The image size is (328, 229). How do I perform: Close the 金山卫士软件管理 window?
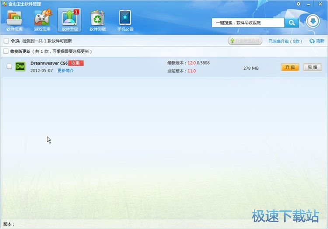click(320, 4)
